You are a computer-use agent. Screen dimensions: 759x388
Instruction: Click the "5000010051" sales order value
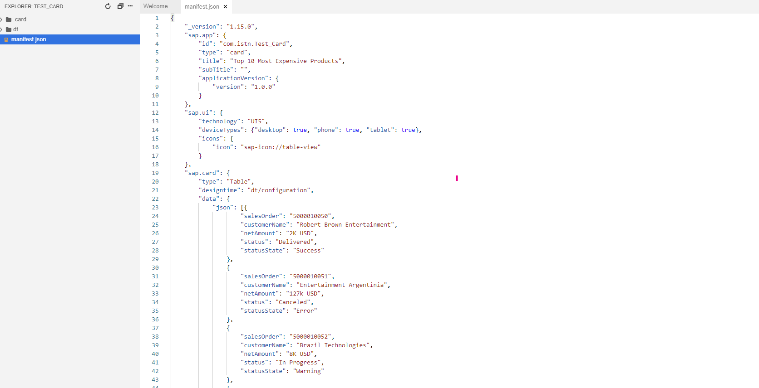310,276
